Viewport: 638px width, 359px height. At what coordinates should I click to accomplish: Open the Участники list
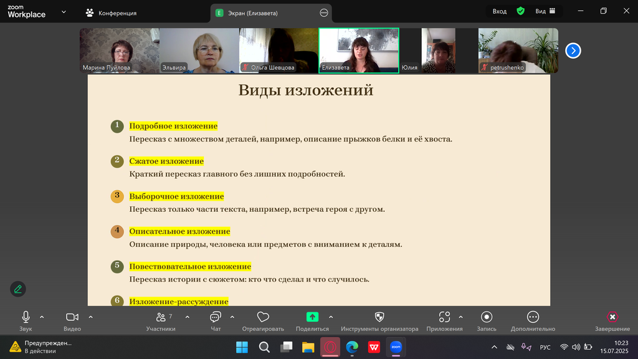tap(161, 317)
